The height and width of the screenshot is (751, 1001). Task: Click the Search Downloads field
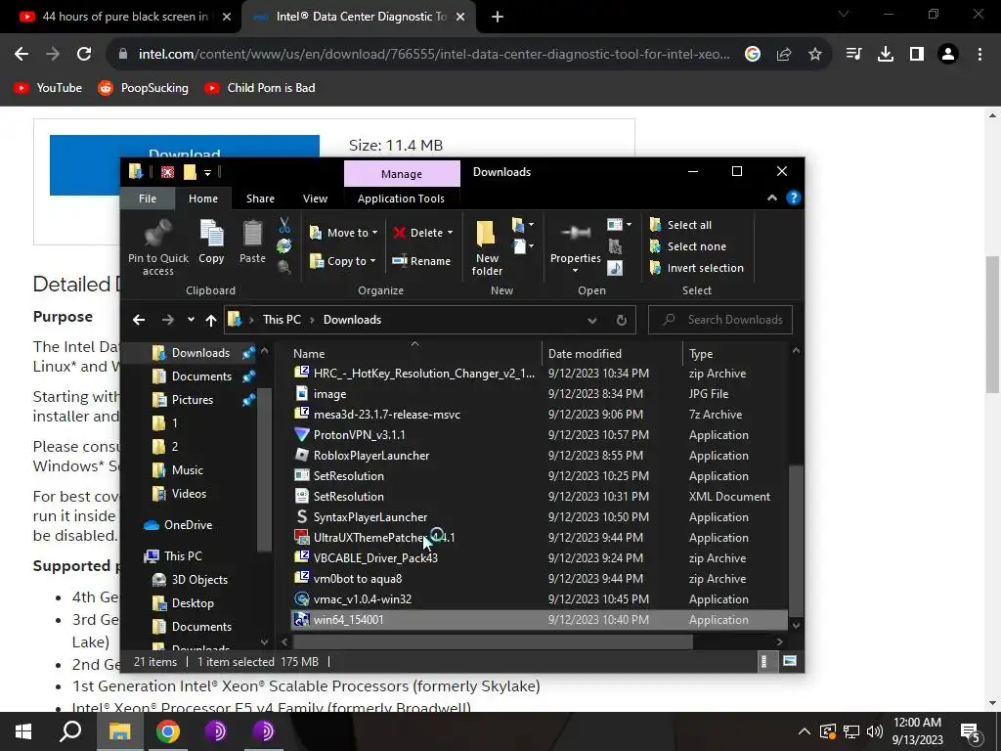pos(720,320)
